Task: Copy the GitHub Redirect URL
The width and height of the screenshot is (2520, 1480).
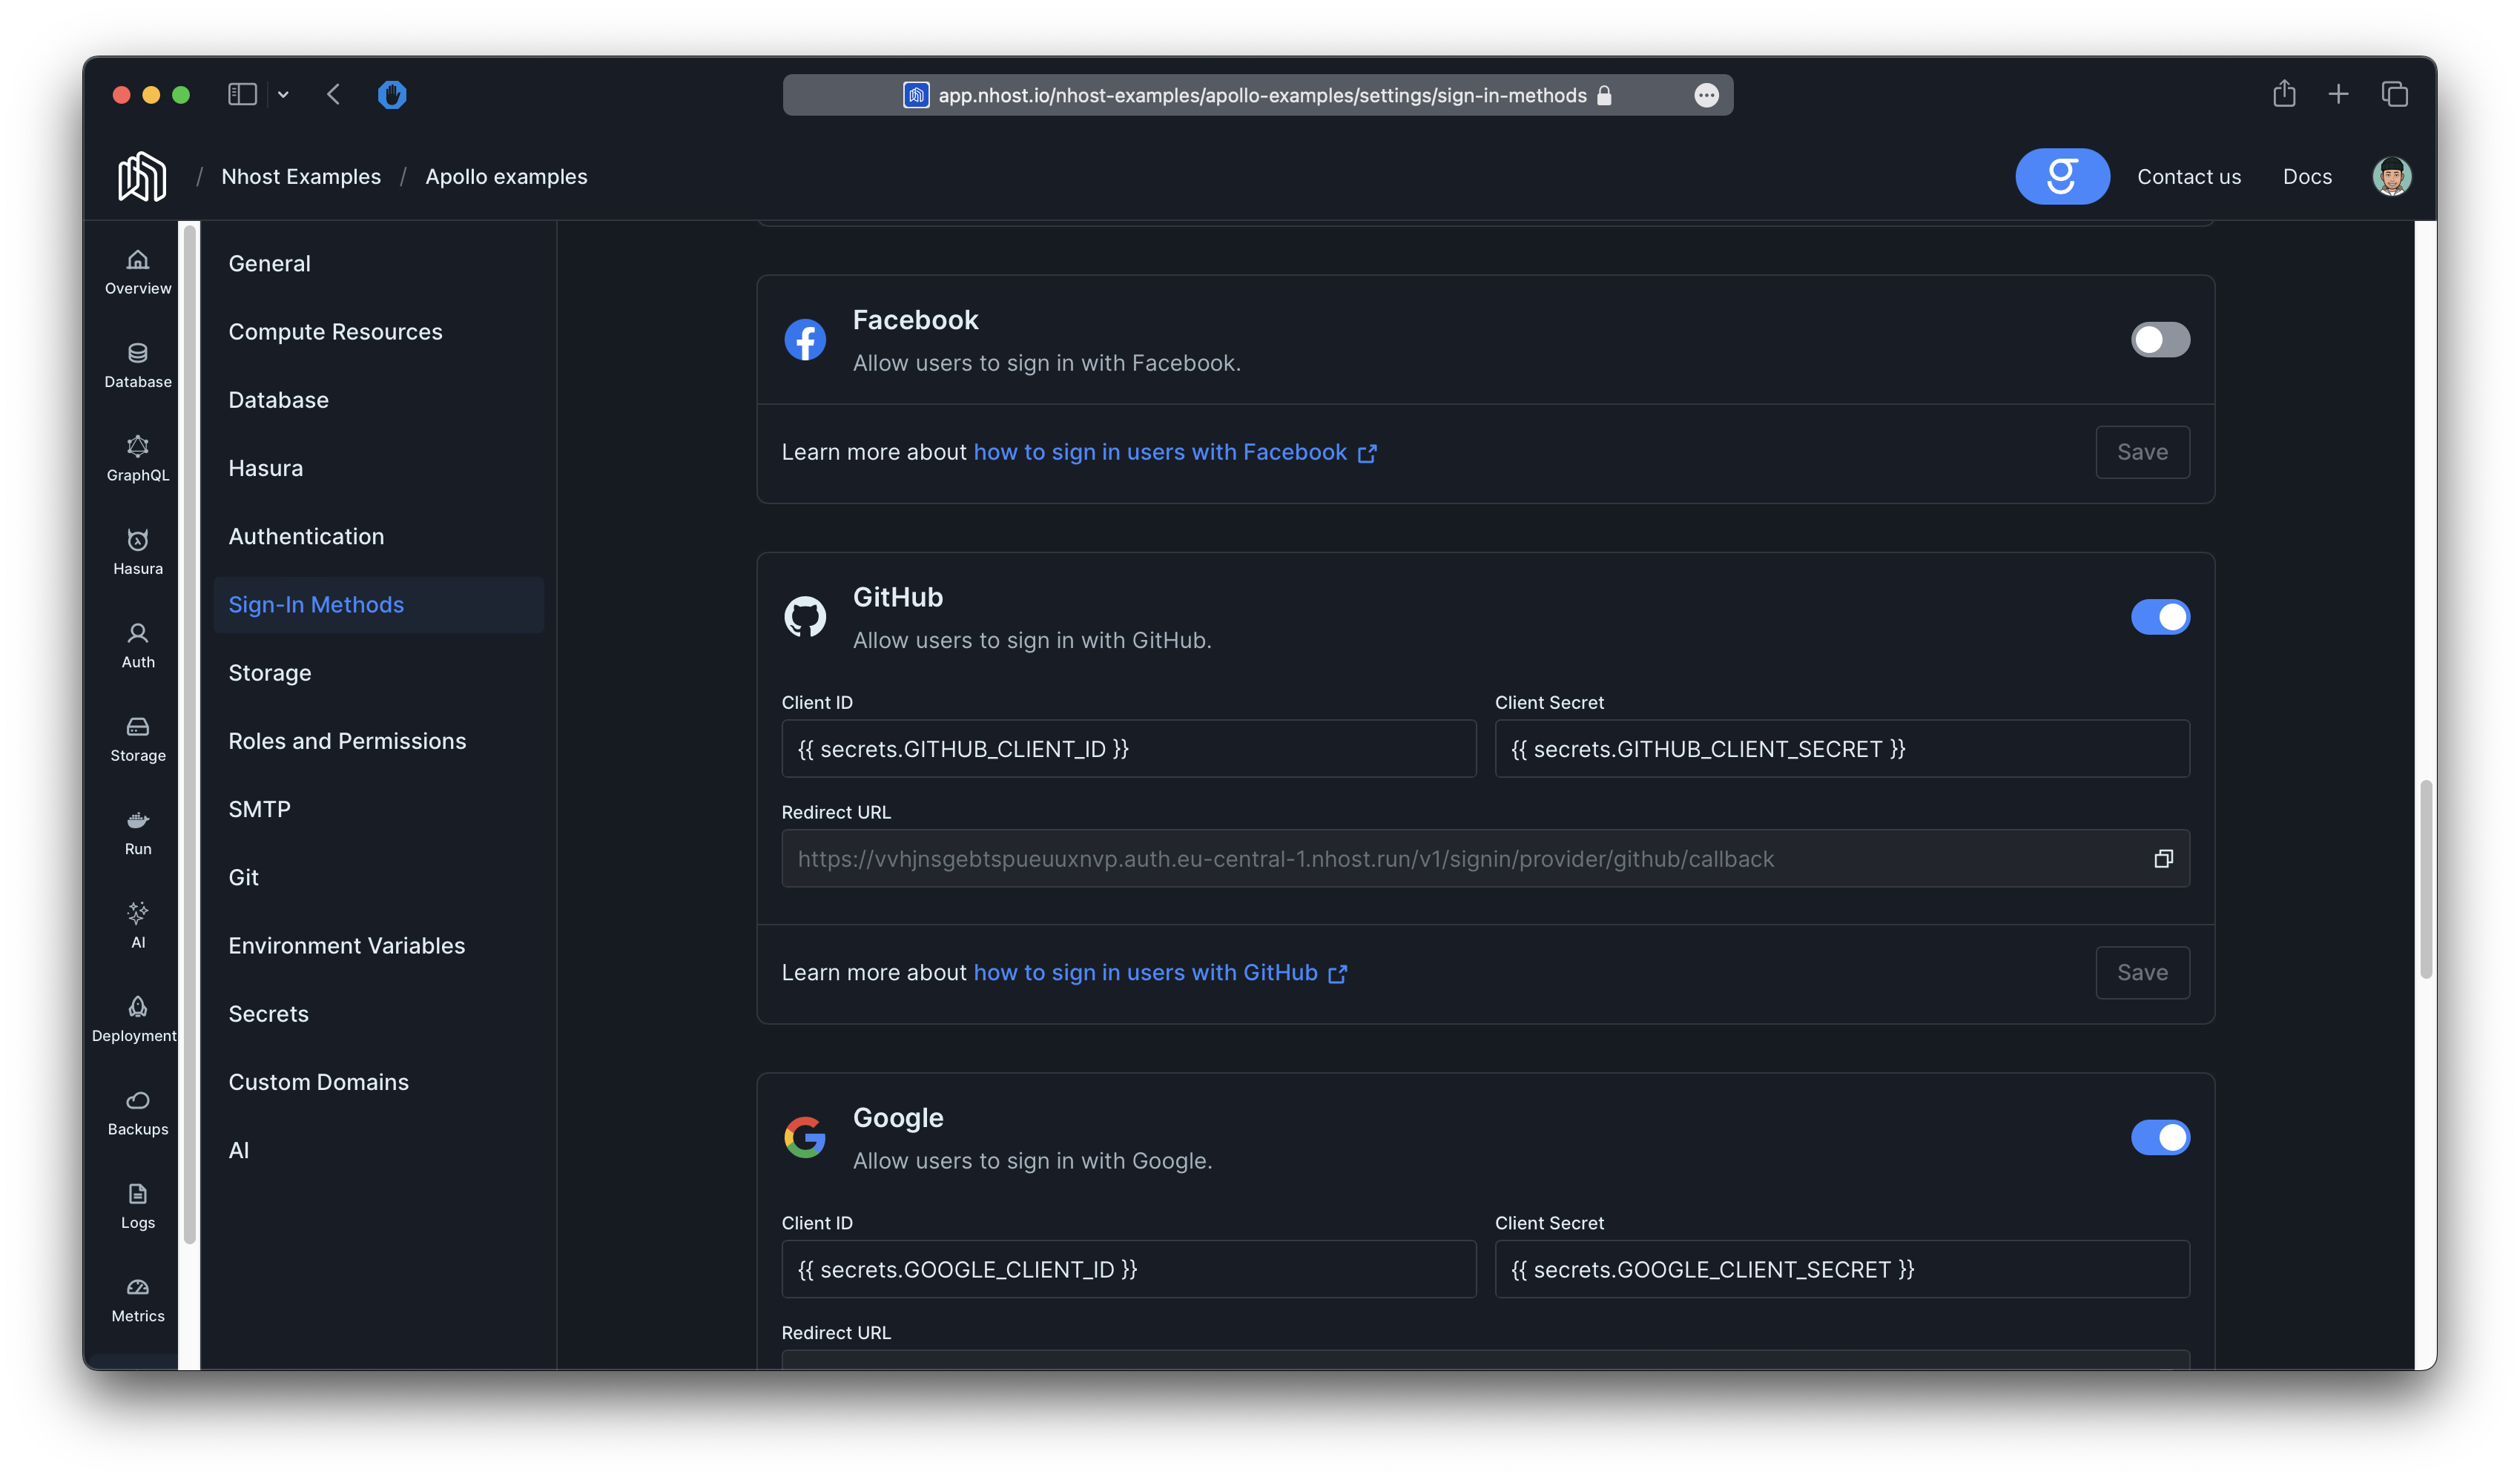Action: click(x=2163, y=858)
